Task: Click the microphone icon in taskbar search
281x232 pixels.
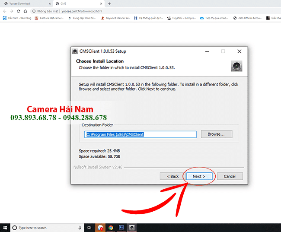Action: (x=80, y=228)
